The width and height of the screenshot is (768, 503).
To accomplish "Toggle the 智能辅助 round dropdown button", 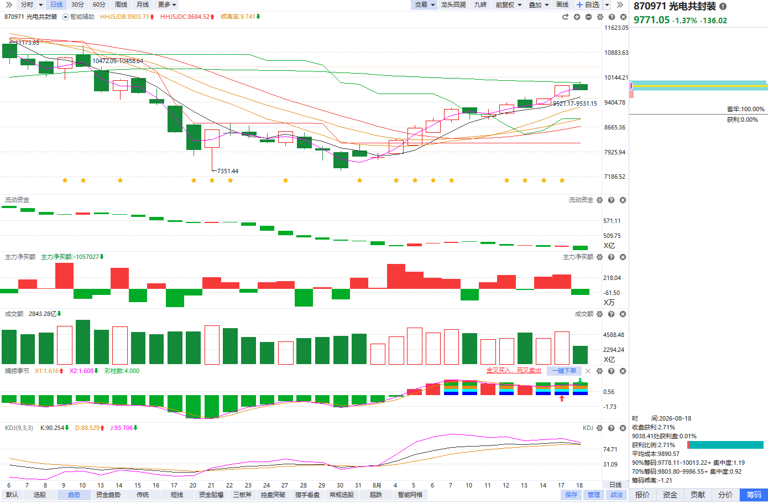I will (x=65, y=17).
